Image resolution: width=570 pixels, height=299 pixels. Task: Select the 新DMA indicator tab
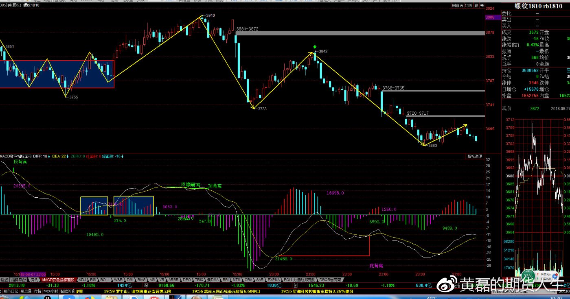point(213,280)
